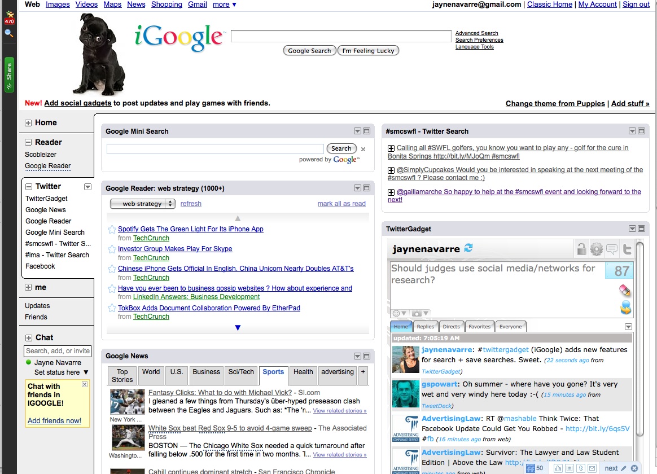Open the Twitter tab dropdown menu arrow
This screenshot has height=474, width=657.
click(87, 187)
